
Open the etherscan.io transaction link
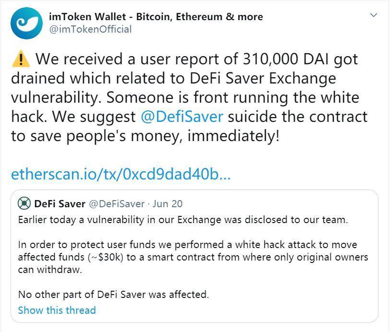click(119, 174)
